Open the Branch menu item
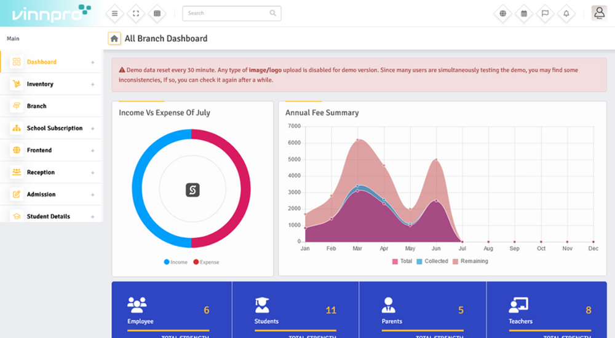Screen dimensions: 615x338 (37, 106)
